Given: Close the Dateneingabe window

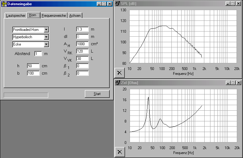Looking at the screenshot, I should [x=110, y=4].
